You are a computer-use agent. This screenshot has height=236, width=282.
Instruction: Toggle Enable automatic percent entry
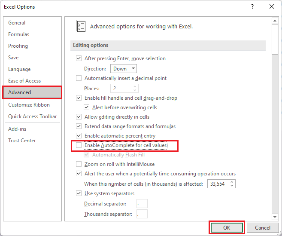[x=79, y=136]
